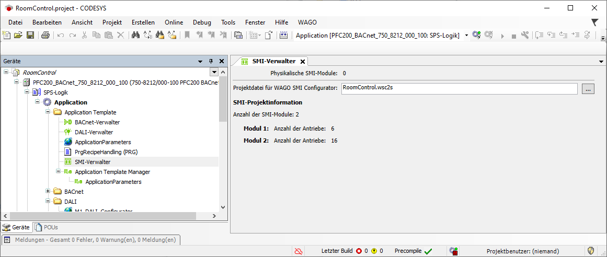Open the Datei menu

pyautogui.click(x=16, y=22)
